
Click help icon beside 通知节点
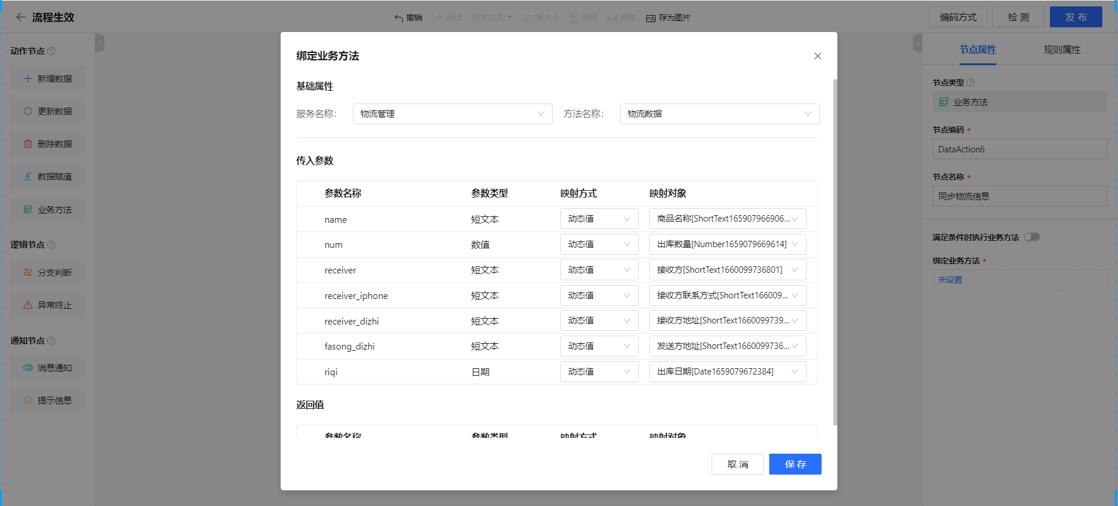51,341
